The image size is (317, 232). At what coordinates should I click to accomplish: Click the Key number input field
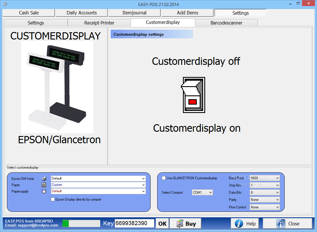(x=134, y=223)
